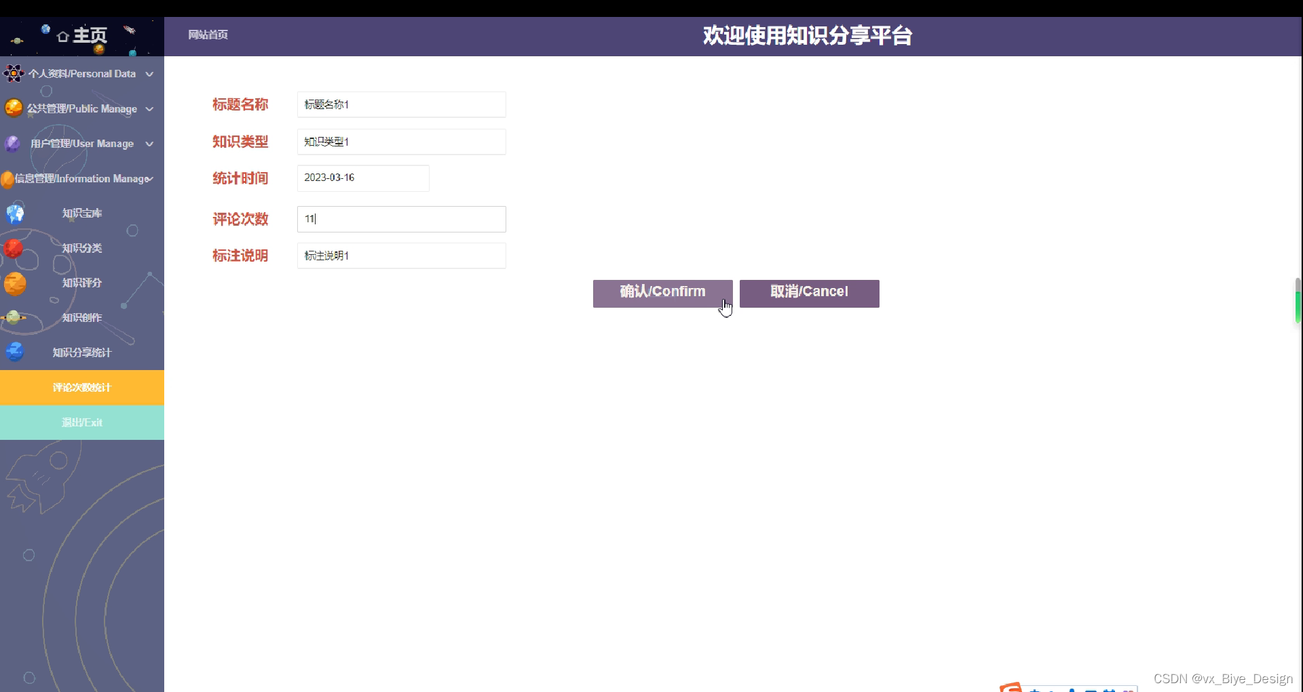This screenshot has height=692, width=1303.
Task: Click the 统计时间 field label
Action: click(x=240, y=178)
